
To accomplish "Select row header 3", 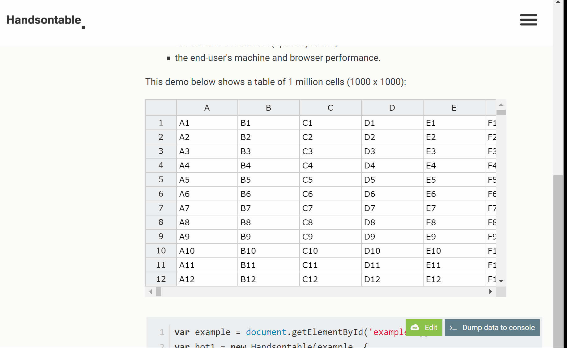I will 161,151.
